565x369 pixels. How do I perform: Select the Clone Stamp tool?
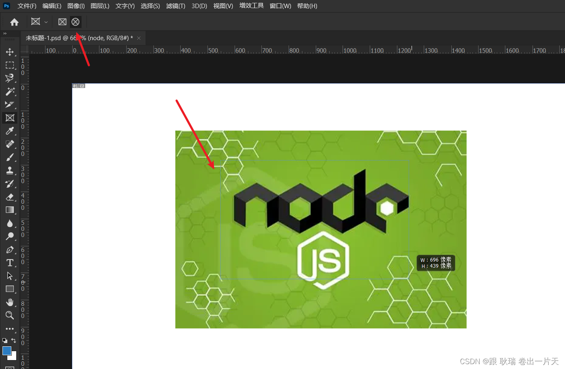[10, 171]
